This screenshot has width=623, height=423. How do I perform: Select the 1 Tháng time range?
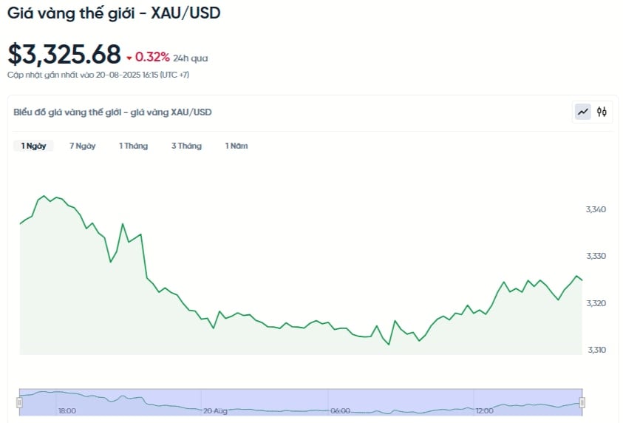click(x=133, y=146)
